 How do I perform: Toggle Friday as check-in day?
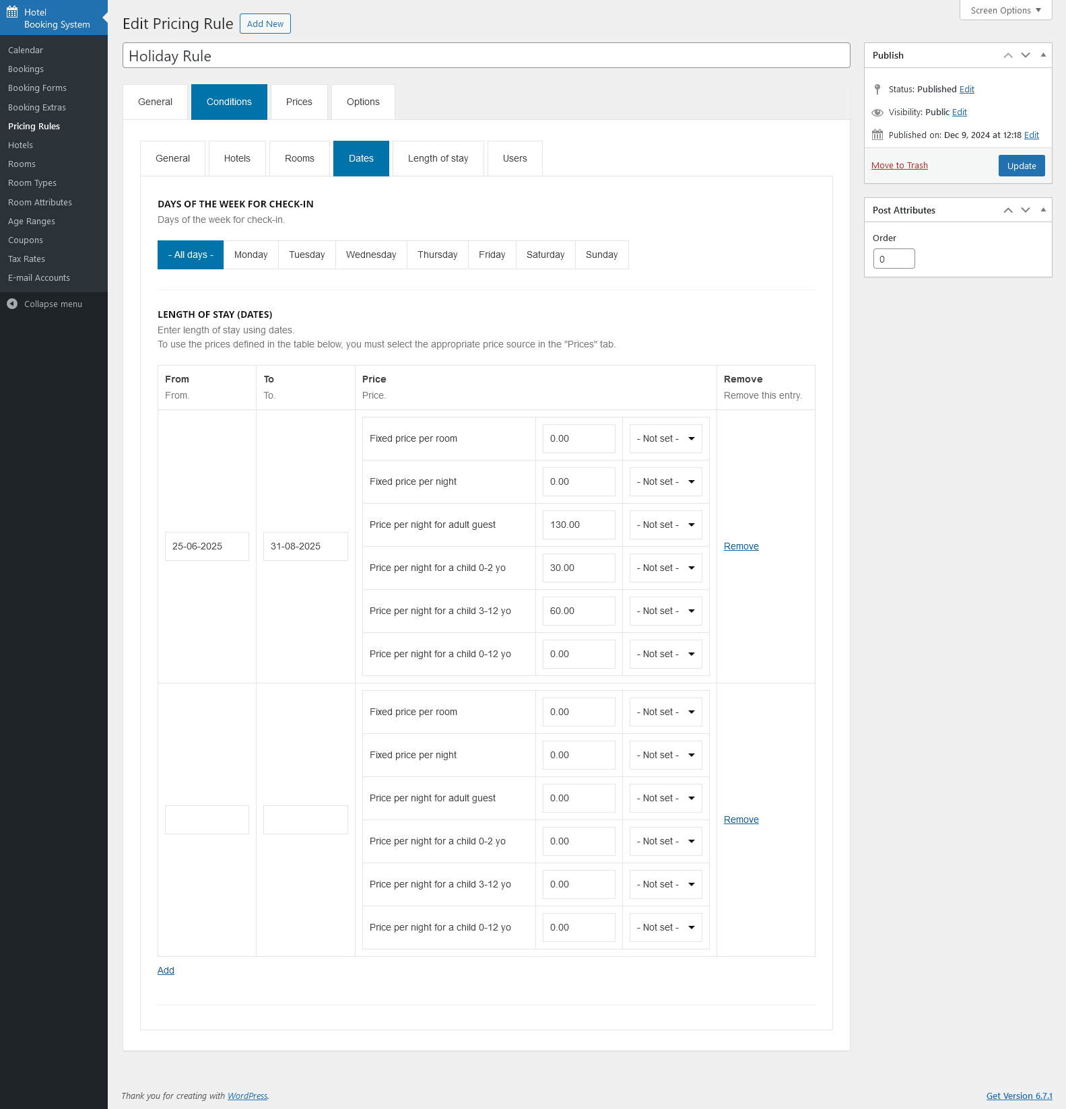pos(492,255)
